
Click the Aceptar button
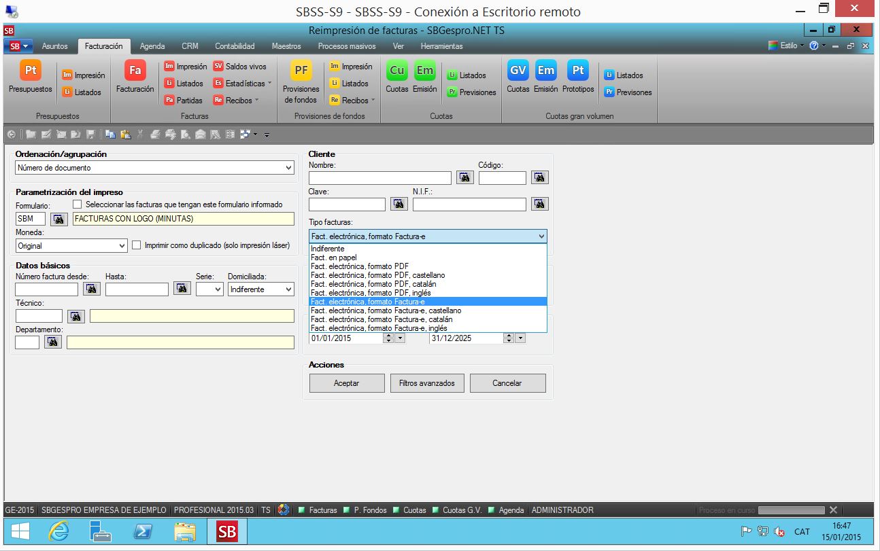tap(346, 383)
